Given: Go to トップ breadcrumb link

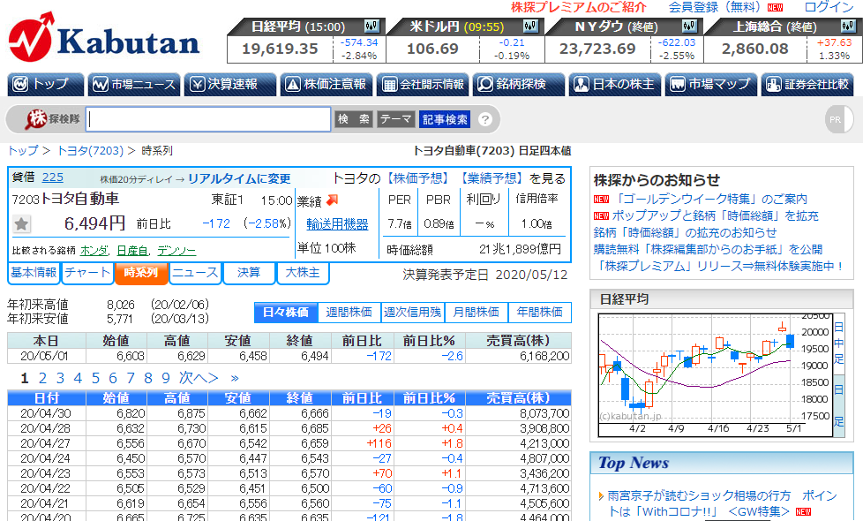Looking at the screenshot, I should [23, 150].
